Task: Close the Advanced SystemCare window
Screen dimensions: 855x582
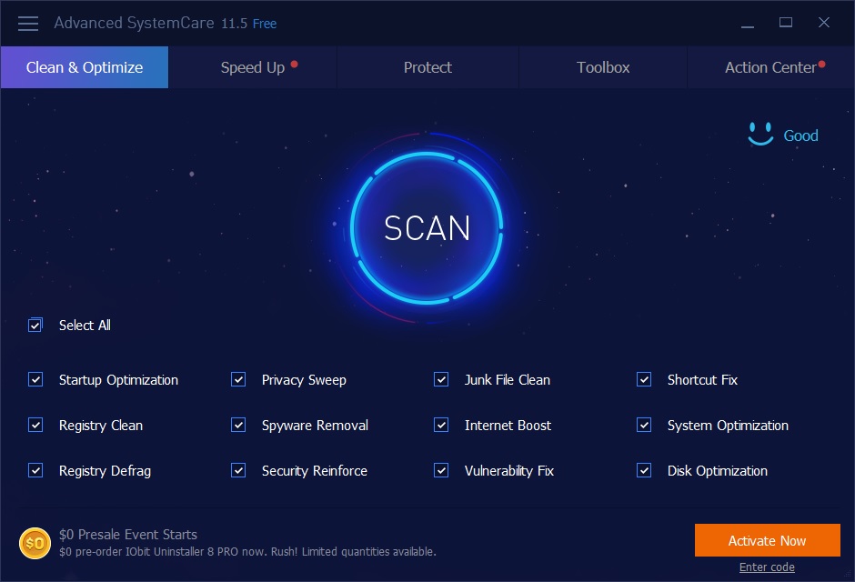Action: pos(824,23)
